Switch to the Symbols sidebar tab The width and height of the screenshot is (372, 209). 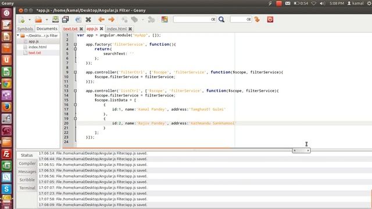click(25, 29)
